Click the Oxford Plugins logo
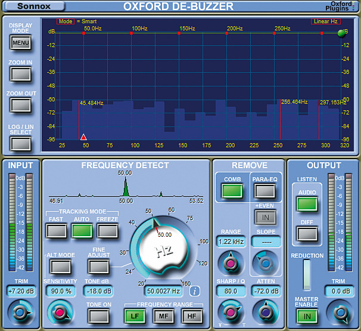This screenshot has width=361, height=331. click(340, 6)
